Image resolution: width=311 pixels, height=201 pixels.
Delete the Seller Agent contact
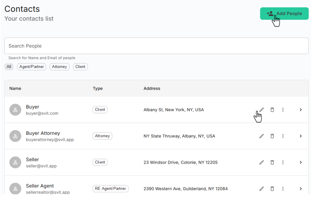point(272,189)
